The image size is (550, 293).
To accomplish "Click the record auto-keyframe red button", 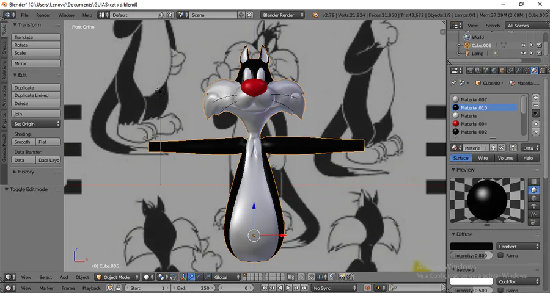I will [367, 288].
